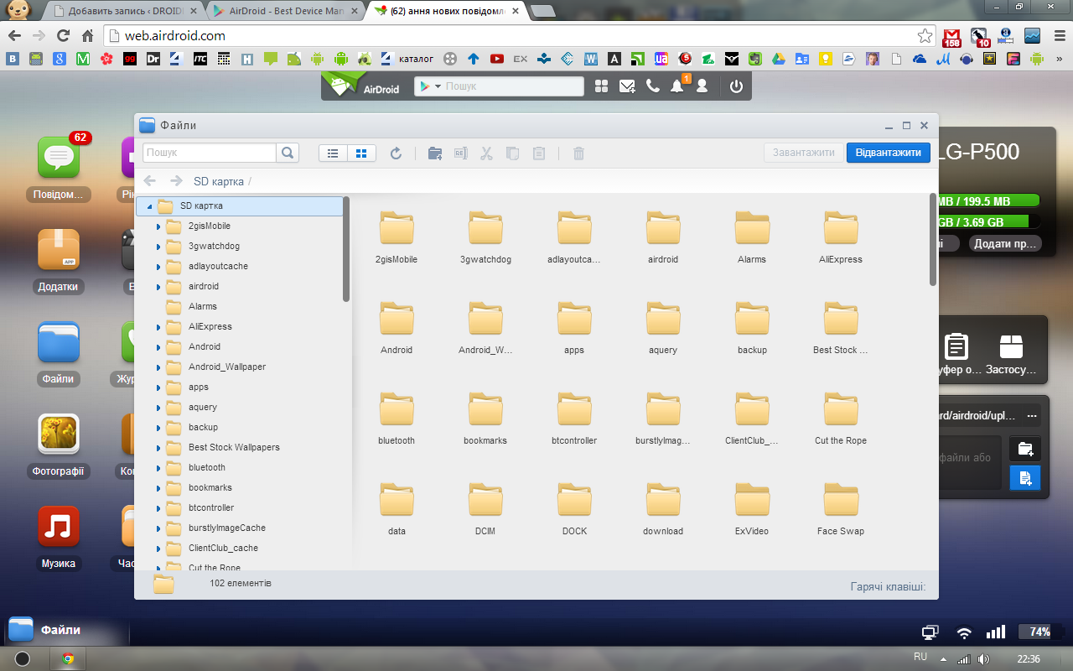Select the download folder icon
Screen dimensions: 1073x671
coord(663,499)
